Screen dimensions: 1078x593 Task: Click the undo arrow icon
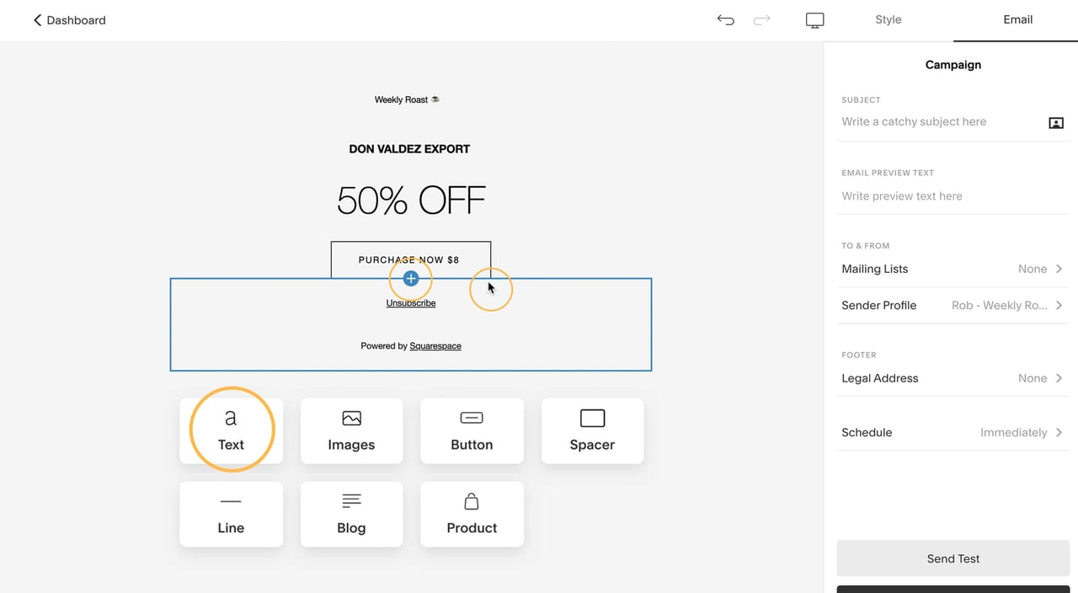point(725,19)
